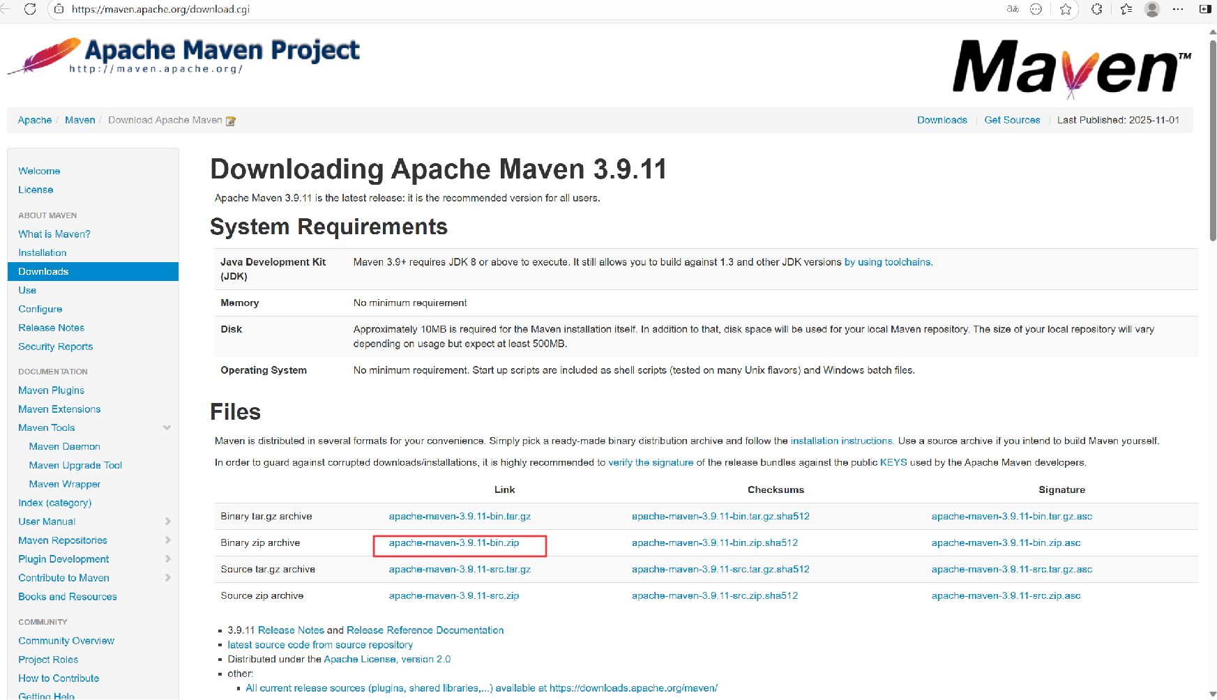This screenshot has width=1217, height=700.
Task: Open Community Overview in the sidebar
Action: pyautogui.click(x=66, y=641)
